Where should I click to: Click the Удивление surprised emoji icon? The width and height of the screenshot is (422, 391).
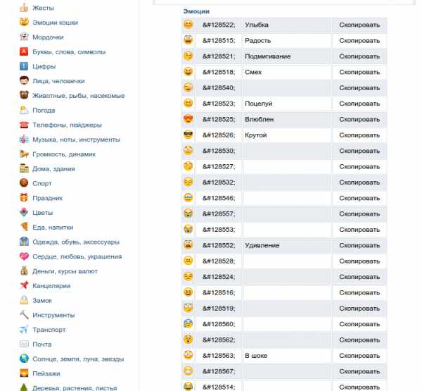coord(188,245)
